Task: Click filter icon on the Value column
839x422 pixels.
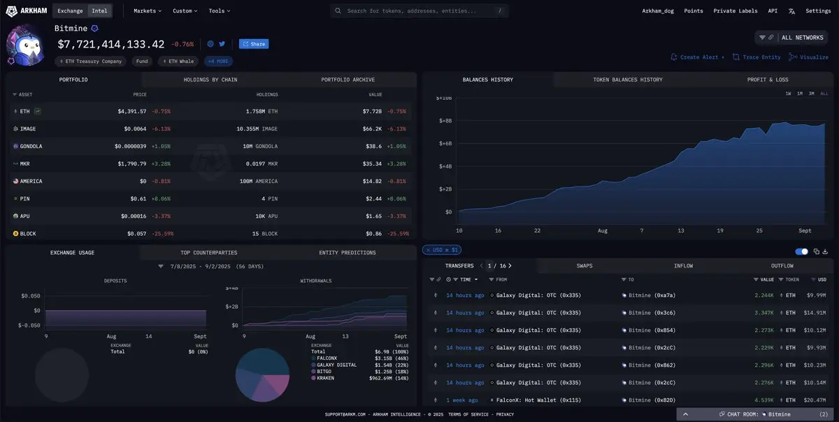Action: [x=755, y=279]
